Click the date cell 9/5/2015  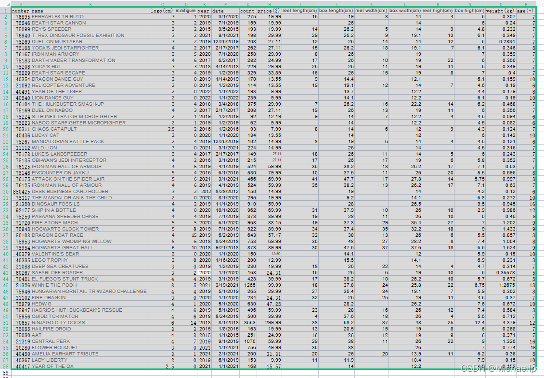coord(225,29)
